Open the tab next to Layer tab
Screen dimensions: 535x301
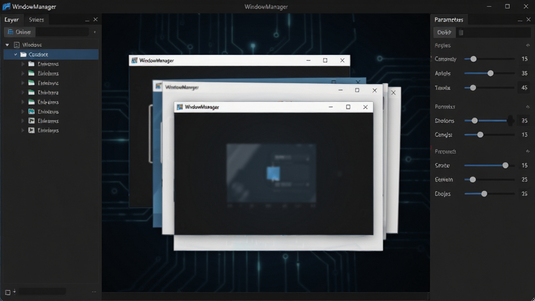tap(36, 20)
